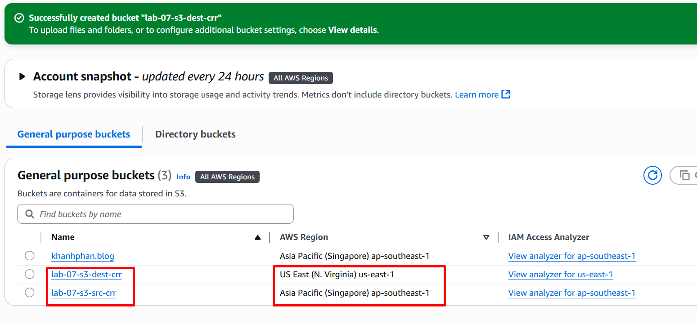Open Learn more link about Storage lens
The image size is (697, 324).
477,95
